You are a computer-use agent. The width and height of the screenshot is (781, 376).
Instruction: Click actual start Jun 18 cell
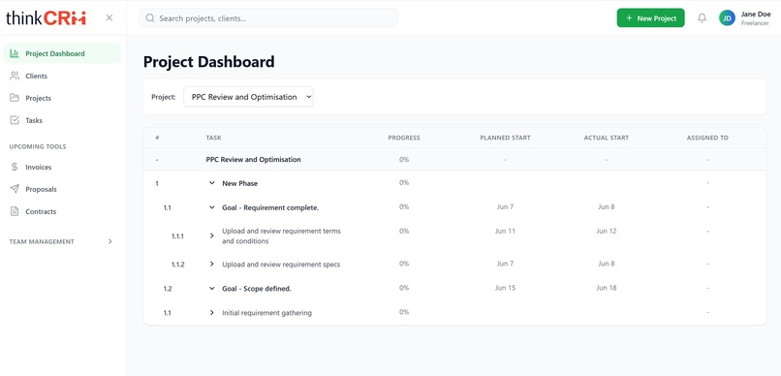tap(607, 288)
